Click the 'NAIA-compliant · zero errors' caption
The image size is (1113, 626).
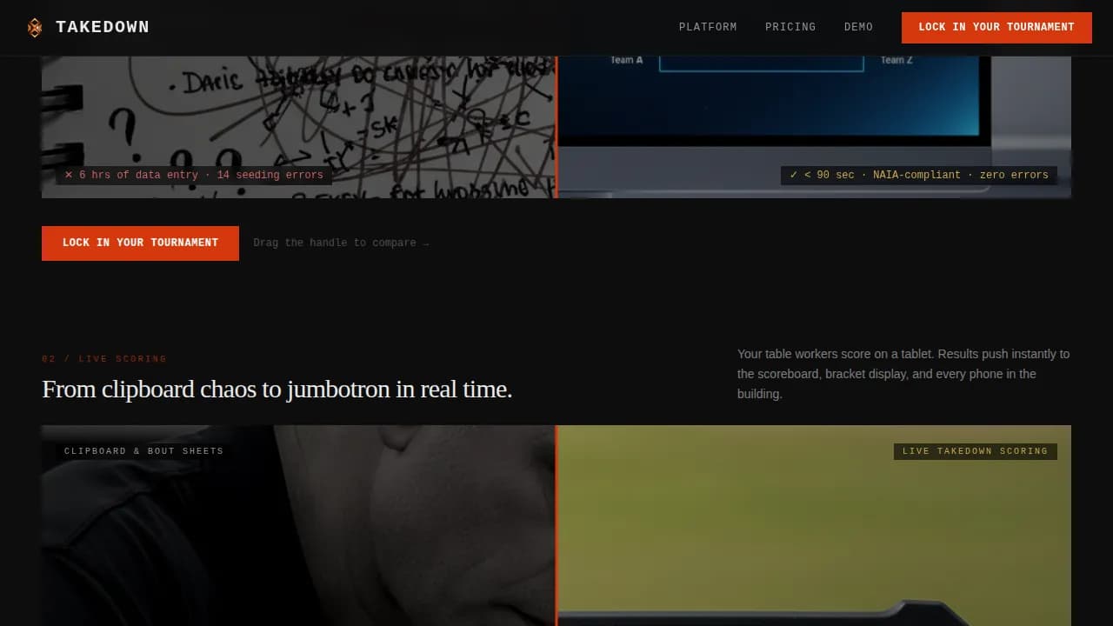click(x=918, y=176)
